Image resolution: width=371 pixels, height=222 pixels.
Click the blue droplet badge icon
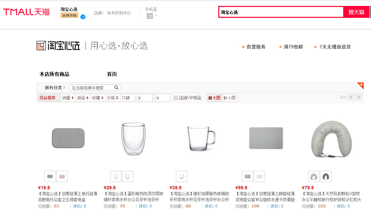tap(83, 17)
